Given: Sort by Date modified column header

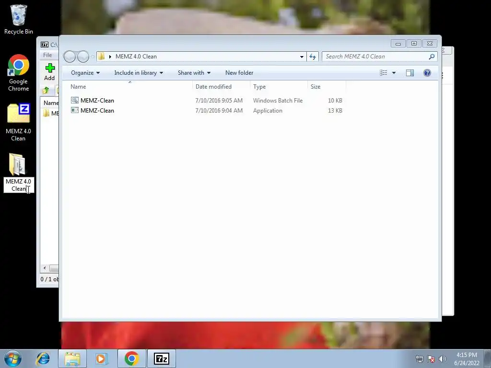Looking at the screenshot, I should pos(221,86).
